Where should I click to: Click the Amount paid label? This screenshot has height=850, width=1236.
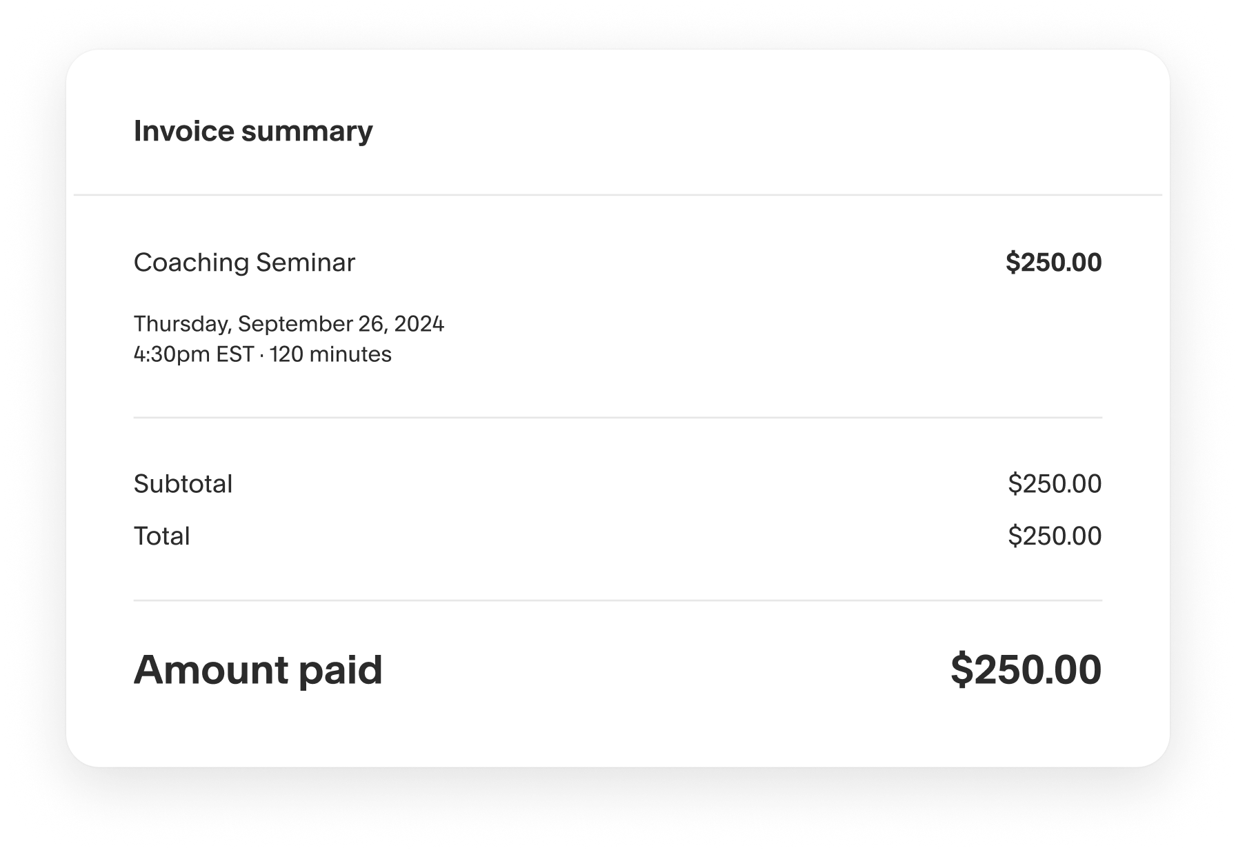(x=258, y=670)
